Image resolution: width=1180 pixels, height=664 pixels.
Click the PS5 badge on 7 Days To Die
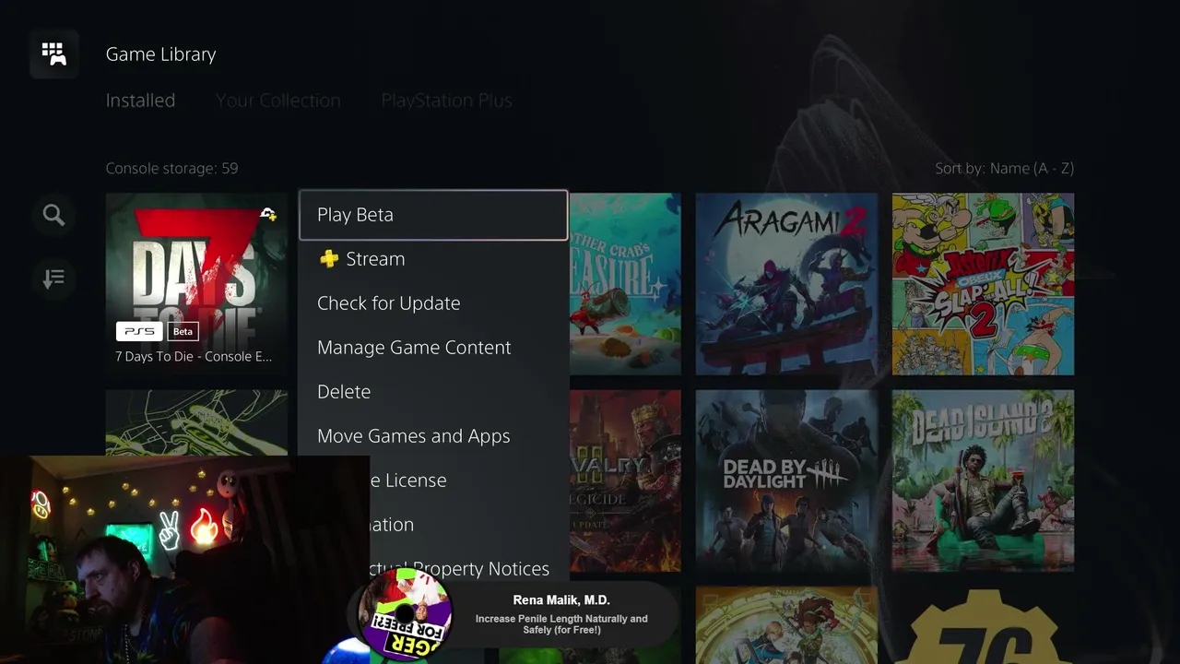click(139, 331)
